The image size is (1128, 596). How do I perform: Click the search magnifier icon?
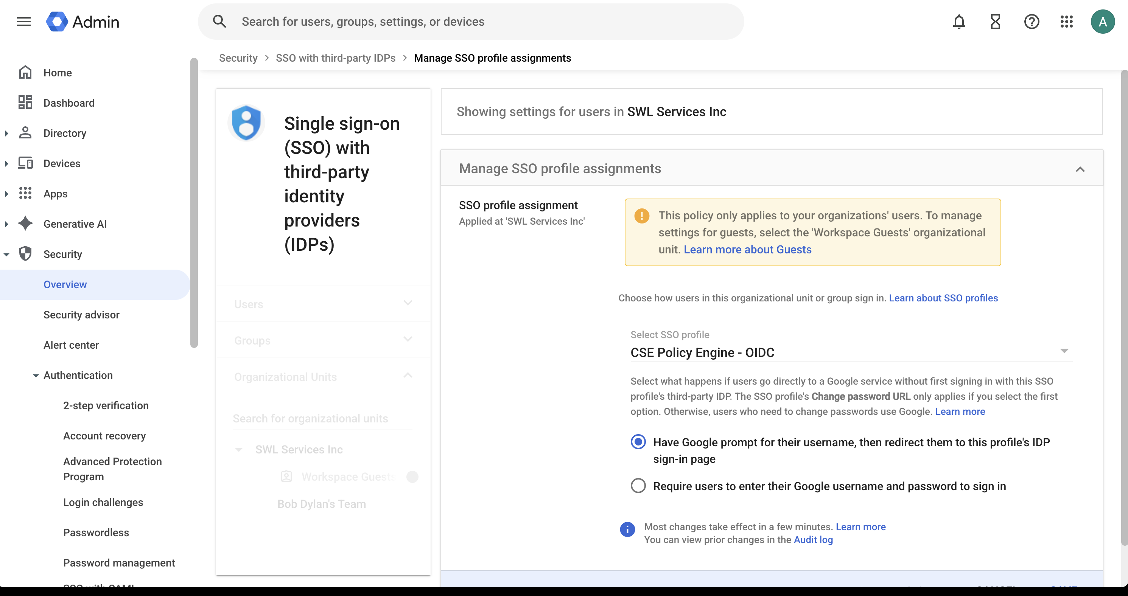(x=219, y=22)
